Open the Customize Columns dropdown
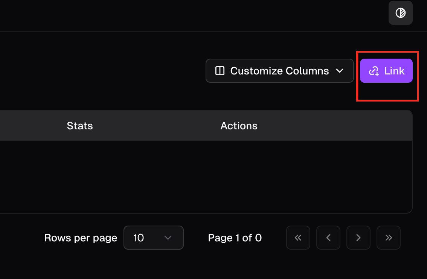427x279 pixels. [279, 71]
